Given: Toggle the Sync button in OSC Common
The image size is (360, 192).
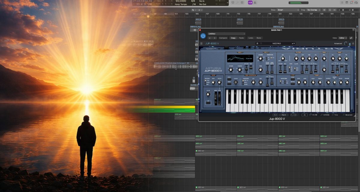Looking at the screenshot, I should click(x=229, y=79).
